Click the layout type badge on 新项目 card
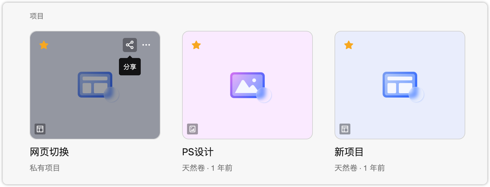The image size is (490, 187). tap(345, 129)
